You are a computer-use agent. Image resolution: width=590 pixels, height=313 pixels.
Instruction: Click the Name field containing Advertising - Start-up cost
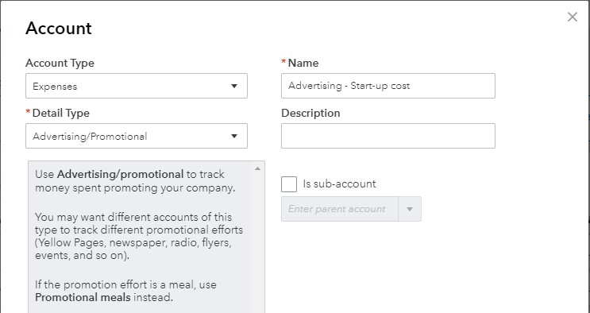(388, 86)
